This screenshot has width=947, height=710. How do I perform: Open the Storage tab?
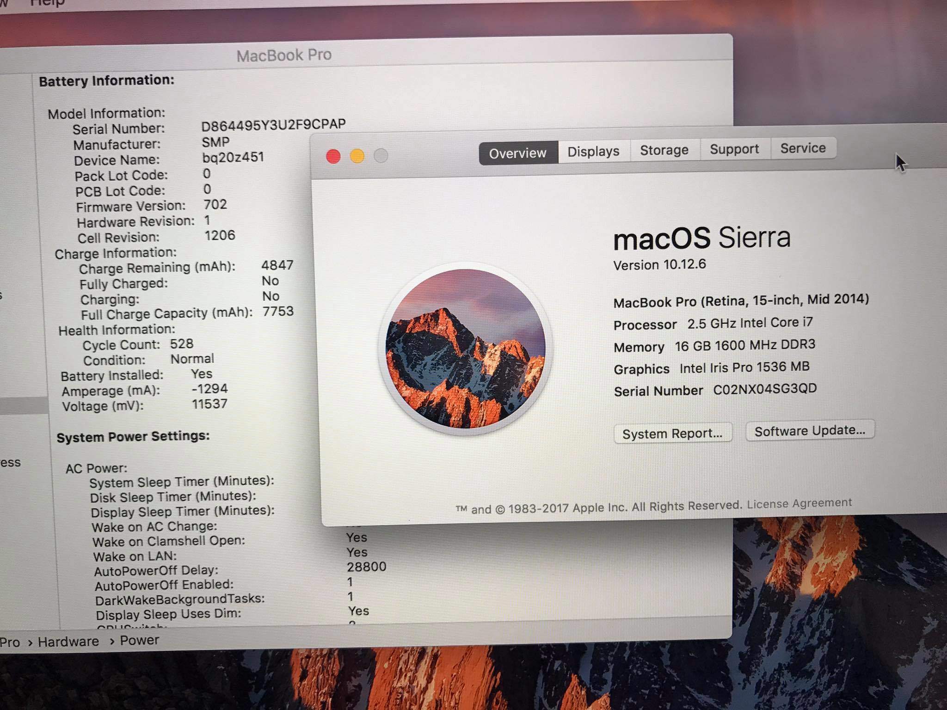pyautogui.click(x=664, y=150)
